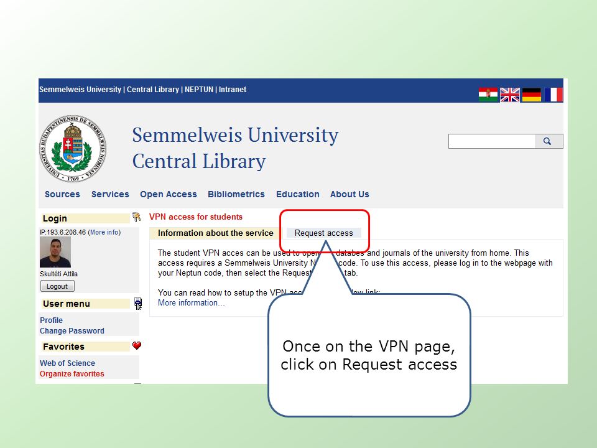Switch site language to German flag
597x448 pixels.
click(532, 95)
